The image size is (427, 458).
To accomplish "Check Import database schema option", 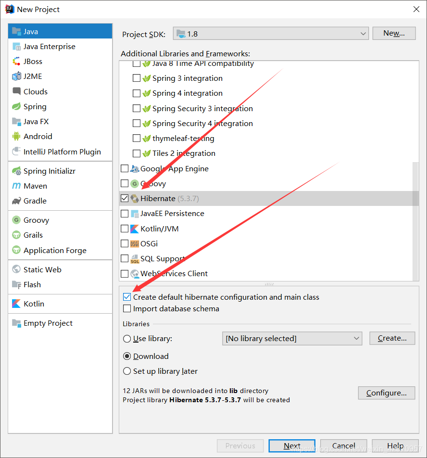I will (127, 308).
